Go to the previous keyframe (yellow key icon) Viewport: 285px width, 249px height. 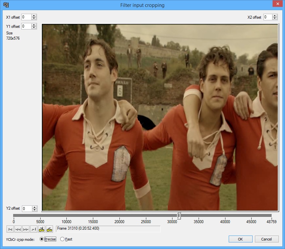click(42, 229)
